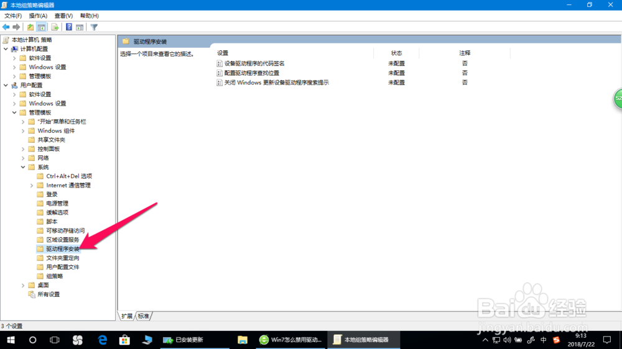Expand 桌面 folder

23,285
